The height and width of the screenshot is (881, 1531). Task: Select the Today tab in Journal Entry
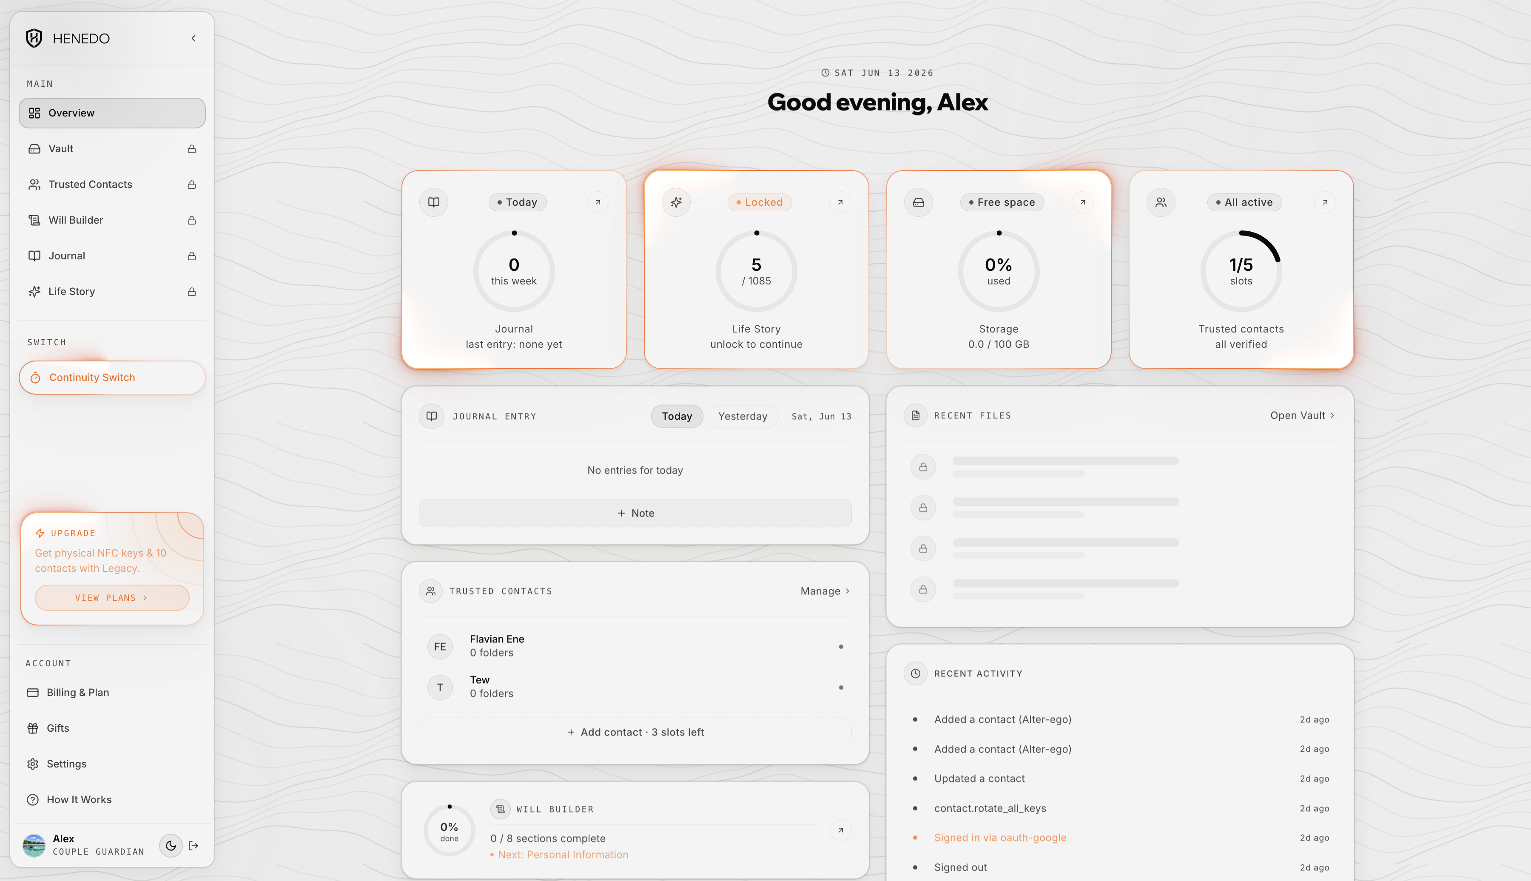click(677, 417)
